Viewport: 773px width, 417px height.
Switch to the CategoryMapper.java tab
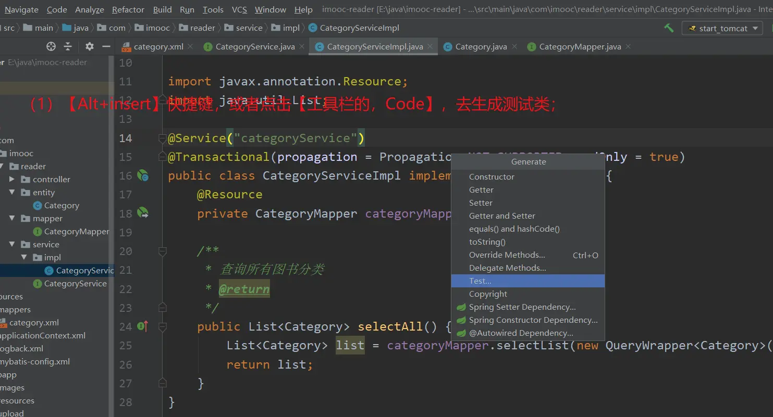point(580,47)
